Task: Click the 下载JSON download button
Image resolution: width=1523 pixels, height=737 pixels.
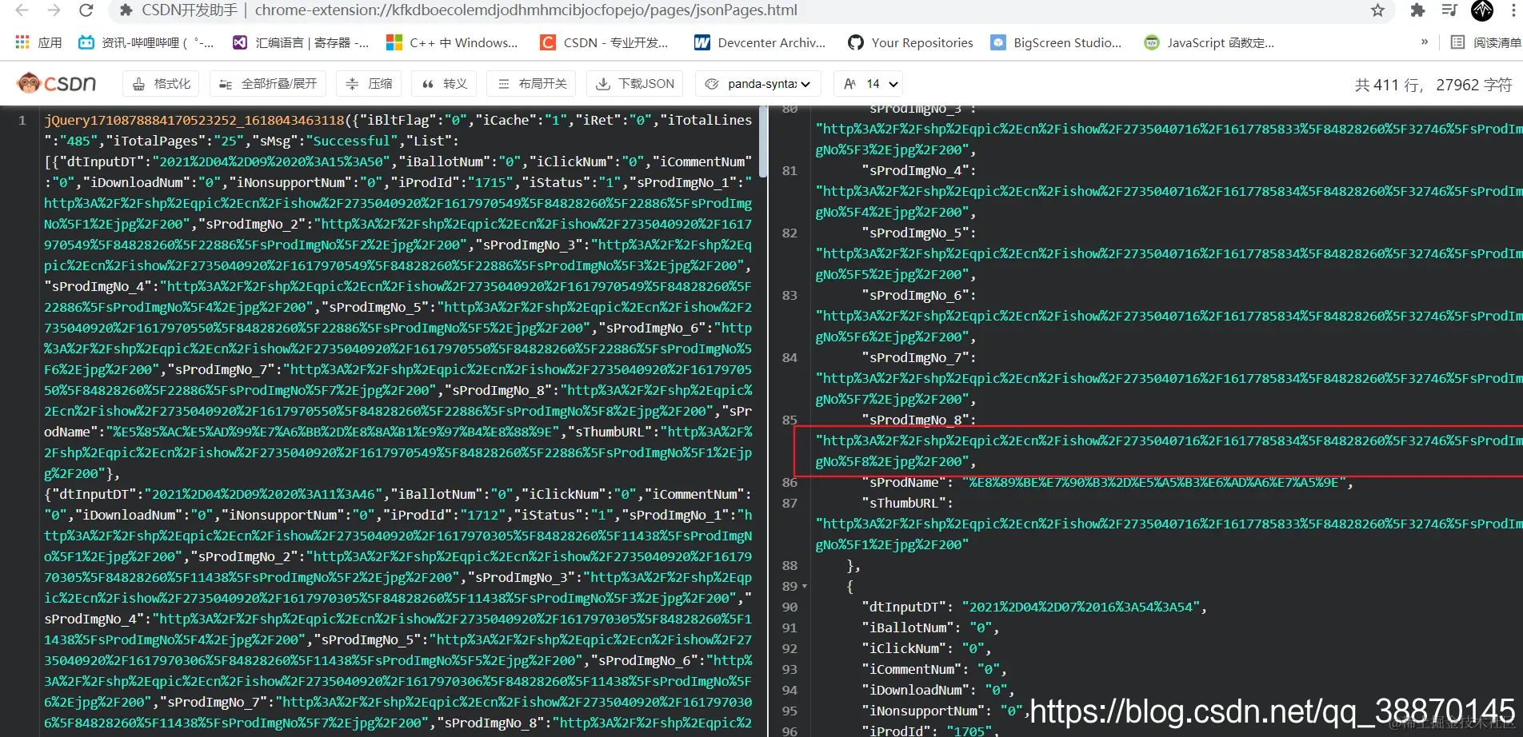Action: tap(636, 84)
